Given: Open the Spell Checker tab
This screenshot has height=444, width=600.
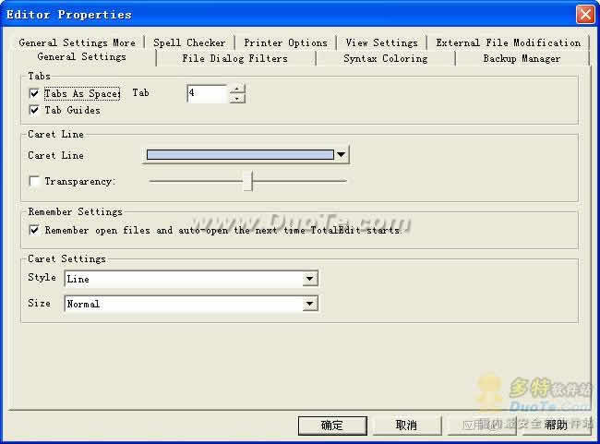Looking at the screenshot, I should point(189,42).
